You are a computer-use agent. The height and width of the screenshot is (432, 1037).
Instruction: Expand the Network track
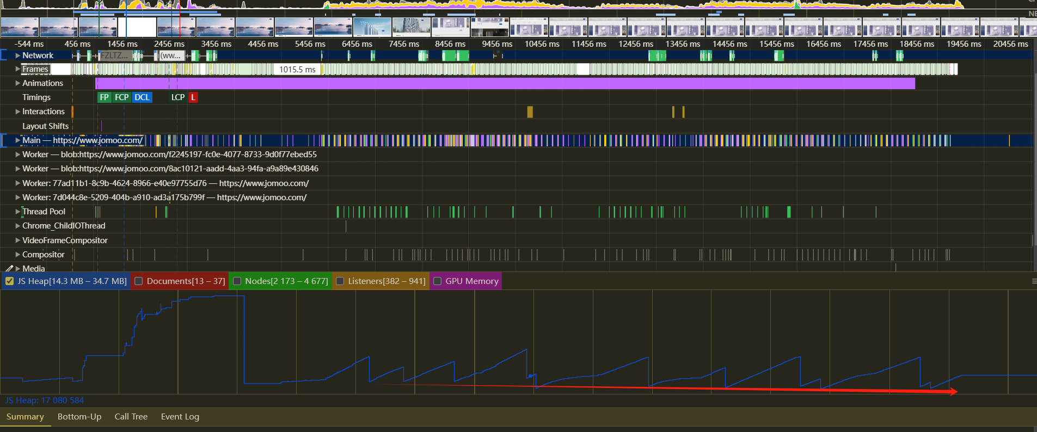18,55
